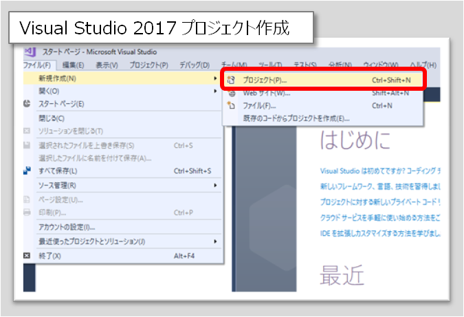Select 終了(X) menu entry
Screen dimensions: 464x317
pyautogui.click(x=123, y=256)
